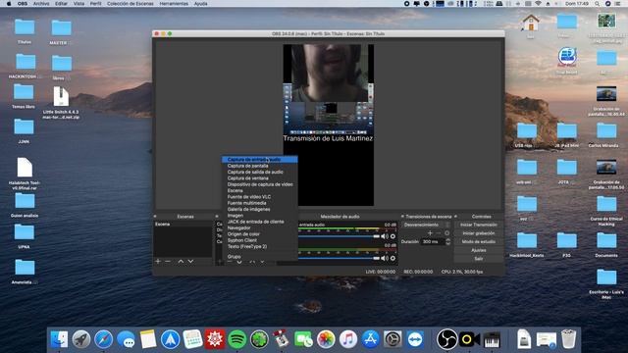The height and width of the screenshot is (353, 628).
Task: Select 'Captura de pantalla' from sources menu
Action: coord(259,166)
